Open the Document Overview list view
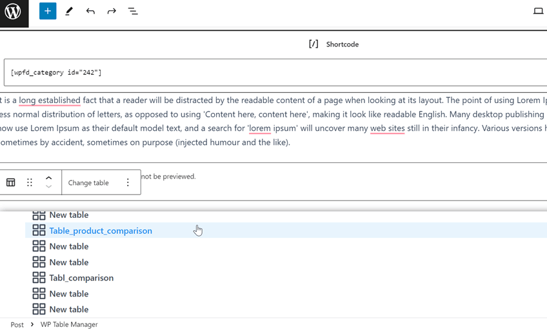The width and height of the screenshot is (547, 330). (x=133, y=11)
